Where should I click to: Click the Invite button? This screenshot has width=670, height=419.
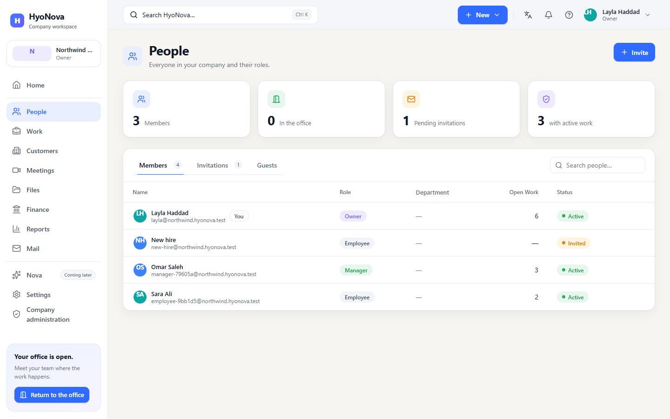coord(634,52)
